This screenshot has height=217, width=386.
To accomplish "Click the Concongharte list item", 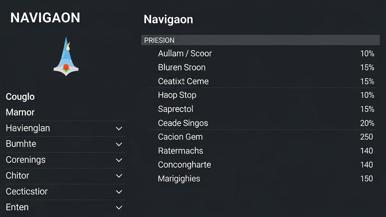I will (184, 165).
